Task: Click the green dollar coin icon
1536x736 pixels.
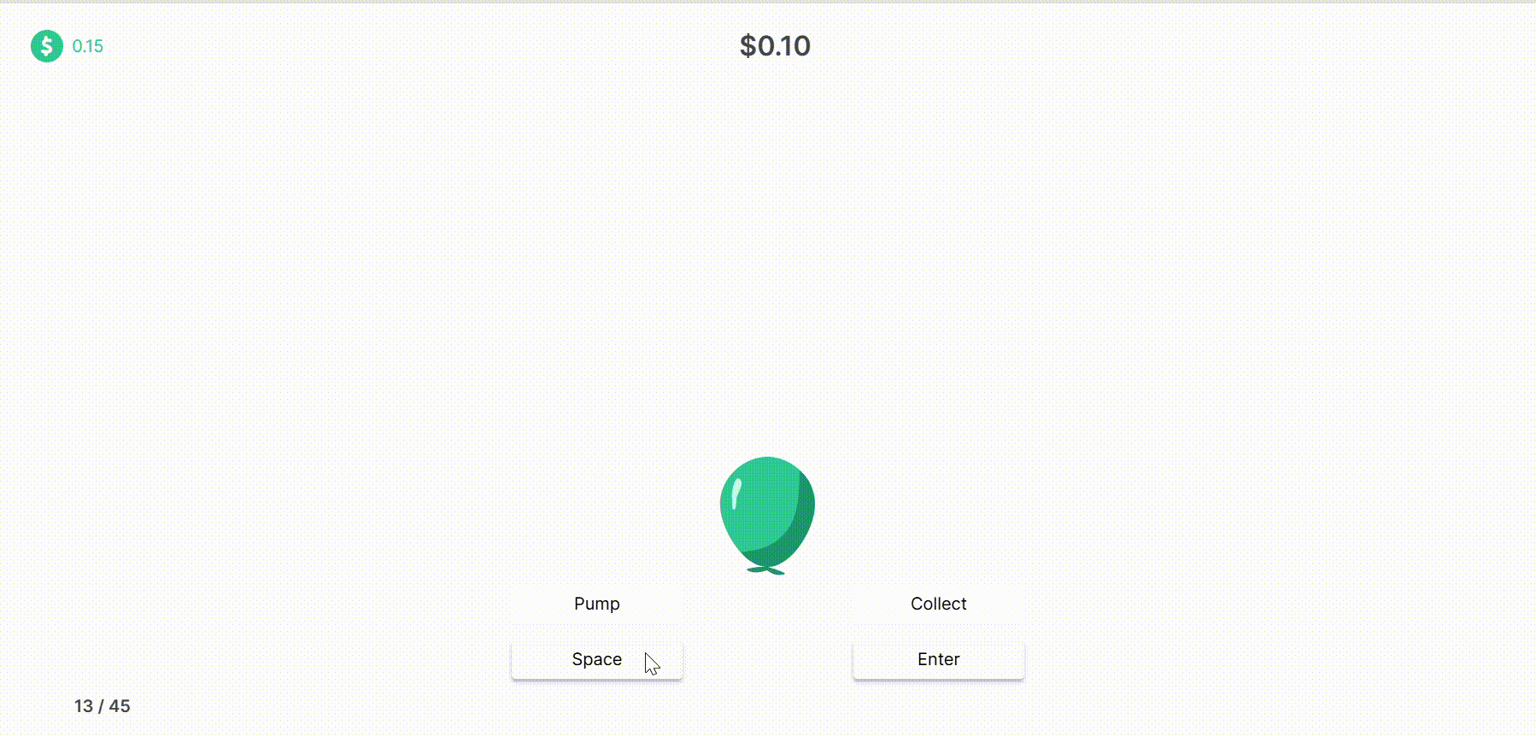Action: point(47,46)
